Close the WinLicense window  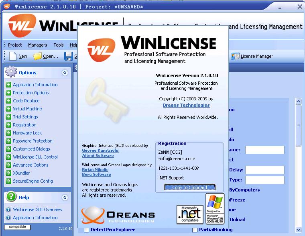click(x=299, y=6)
